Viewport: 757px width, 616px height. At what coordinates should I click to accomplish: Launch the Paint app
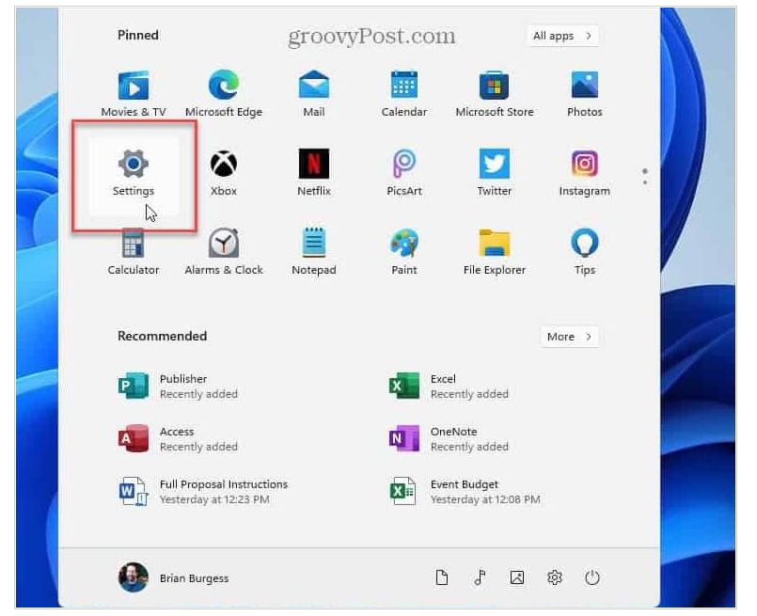coord(404,252)
